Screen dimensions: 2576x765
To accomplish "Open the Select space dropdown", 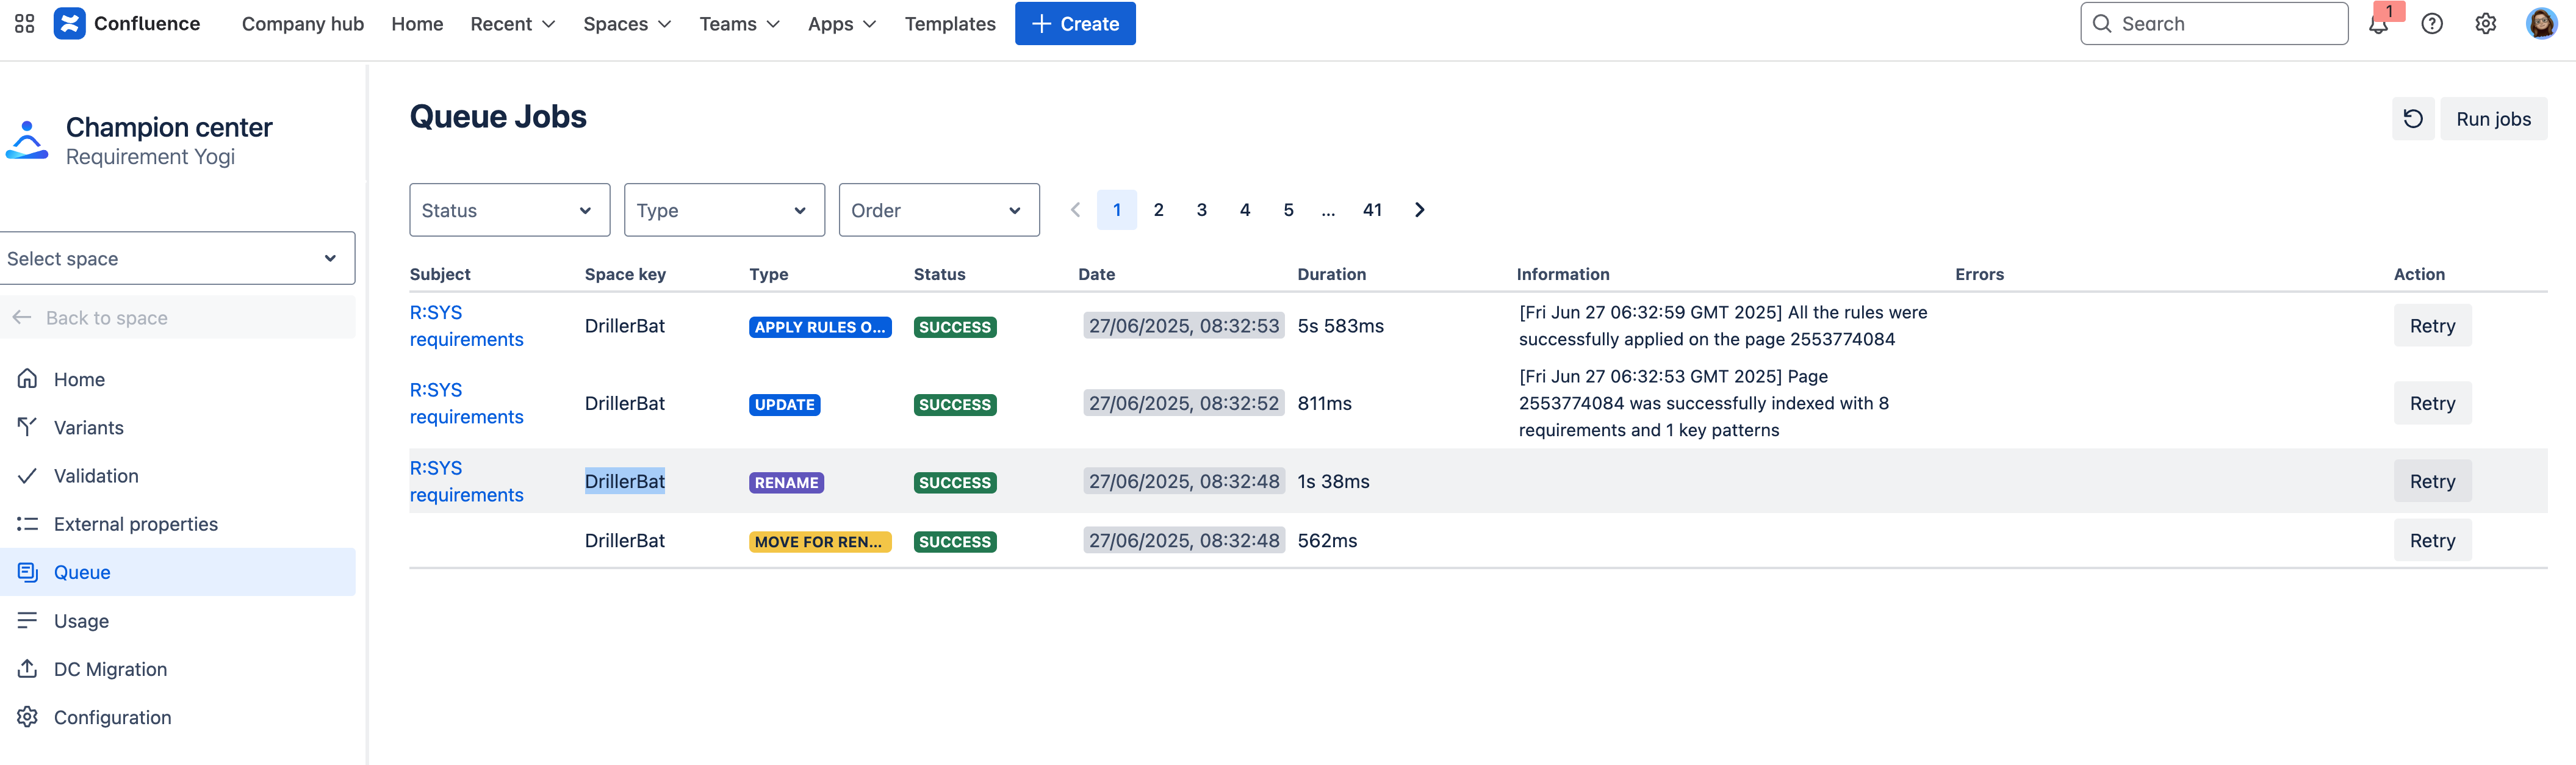I will (177, 259).
